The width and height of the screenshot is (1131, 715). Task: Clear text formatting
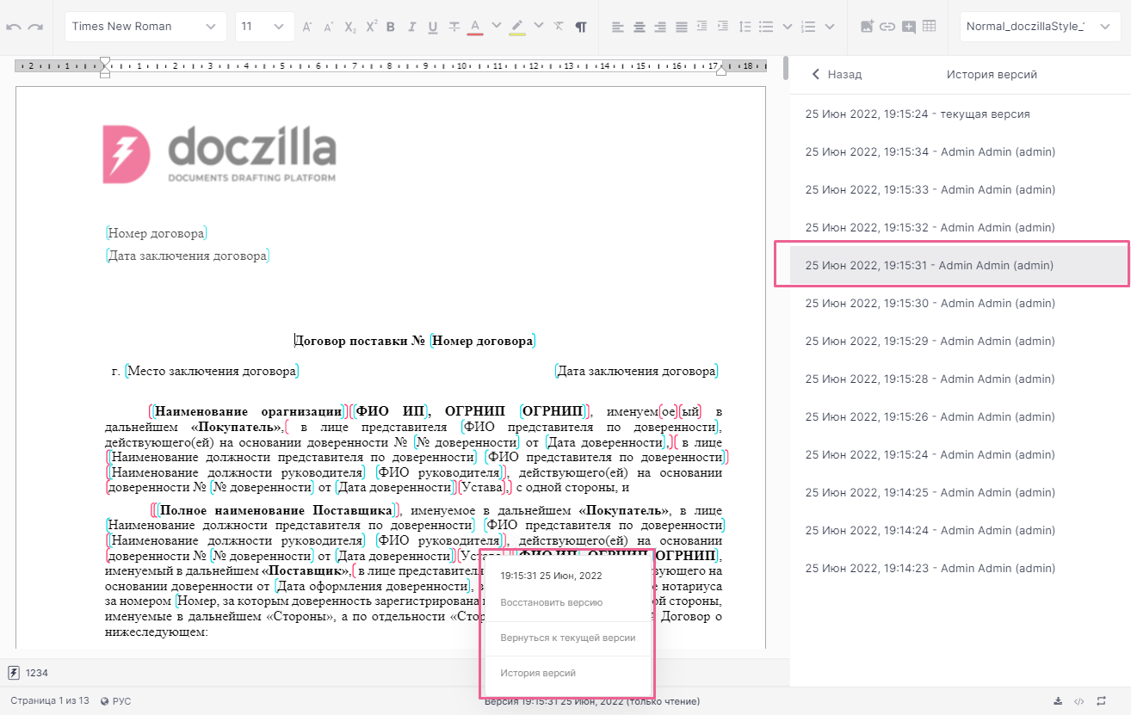click(x=559, y=27)
